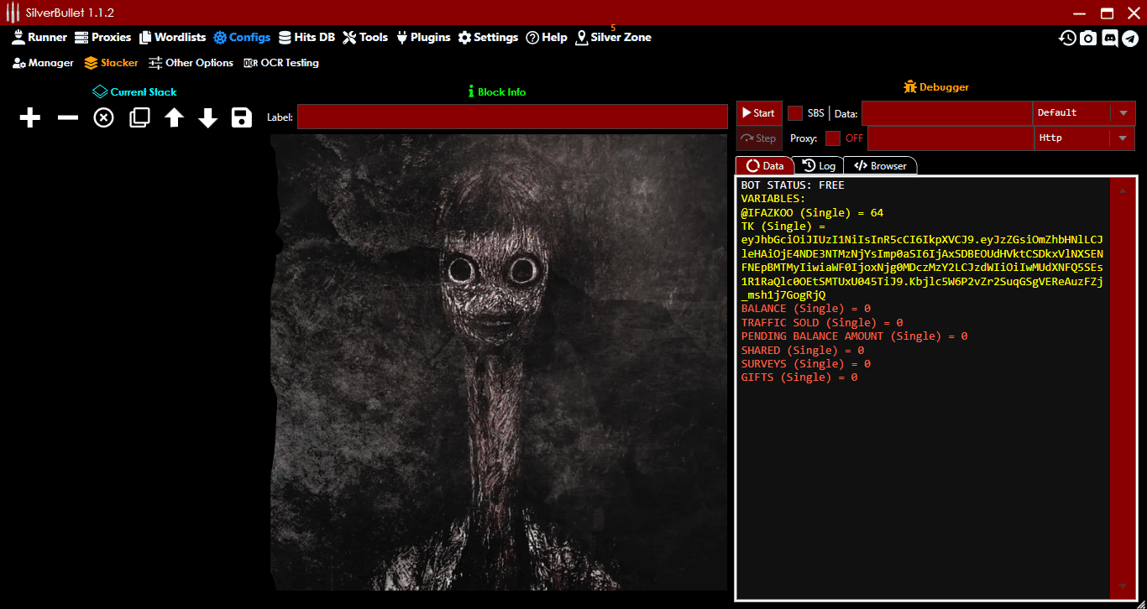Click the Label input field

click(x=512, y=117)
